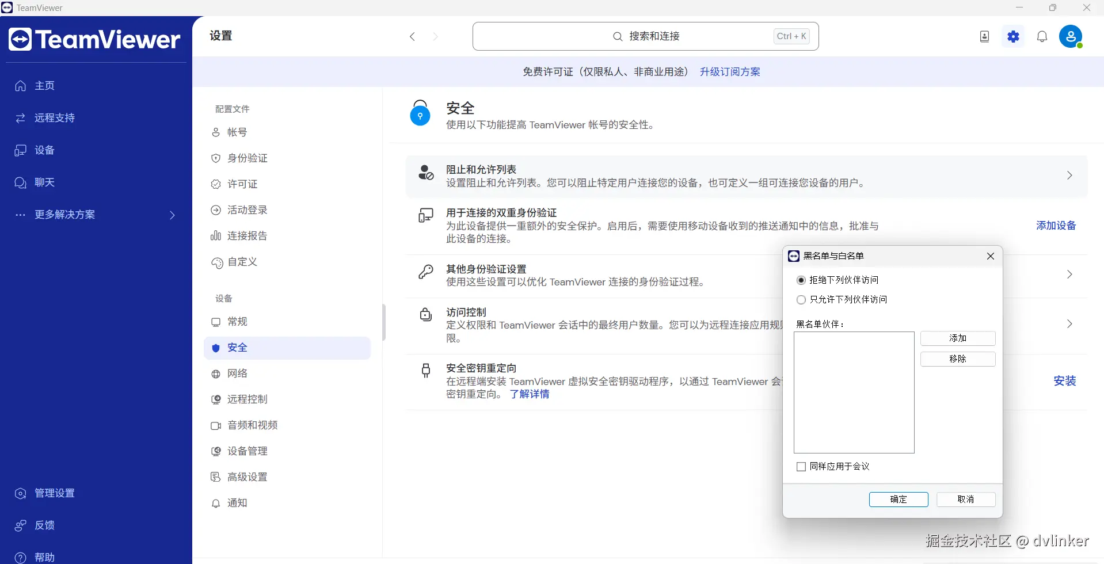
Task: Click the settings panel scrollbar handle
Action: (384, 322)
